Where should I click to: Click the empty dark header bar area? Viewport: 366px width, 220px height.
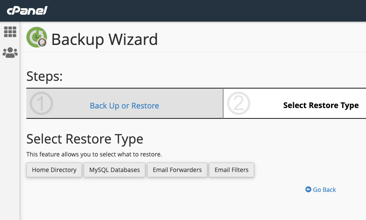pyautogui.click(x=207, y=10)
